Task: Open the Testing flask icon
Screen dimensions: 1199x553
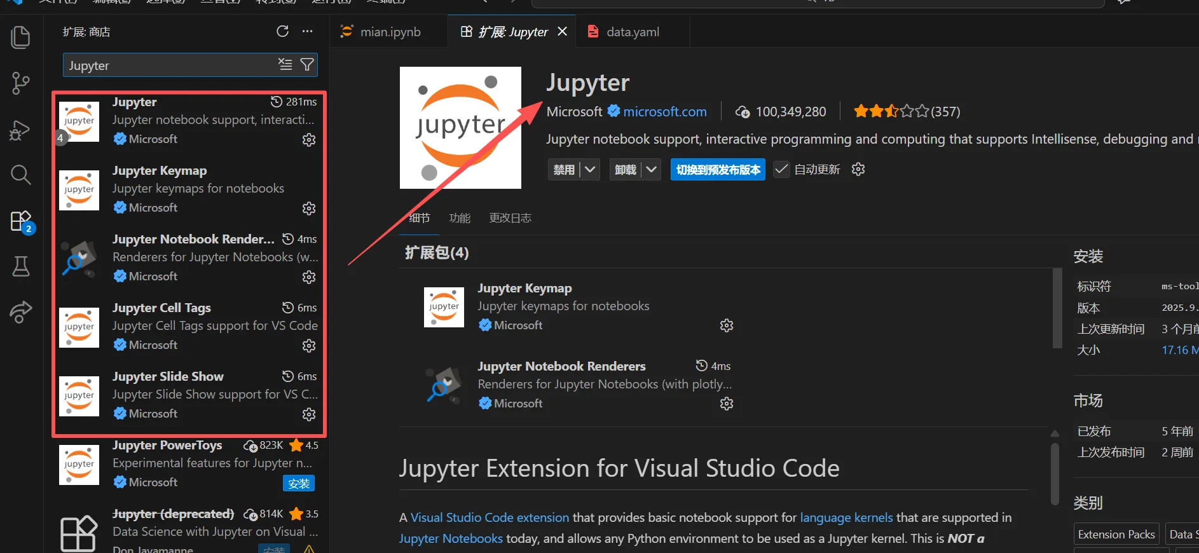Action: coord(20,266)
